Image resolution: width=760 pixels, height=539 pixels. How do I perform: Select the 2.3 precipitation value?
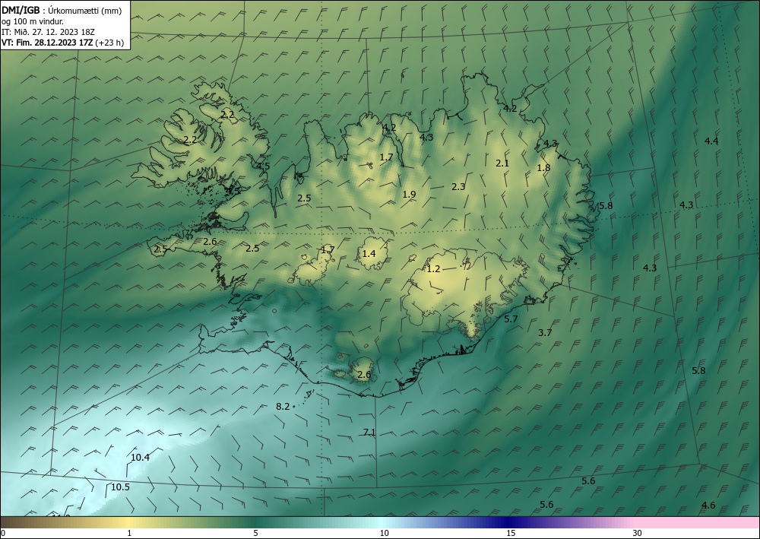click(x=458, y=186)
